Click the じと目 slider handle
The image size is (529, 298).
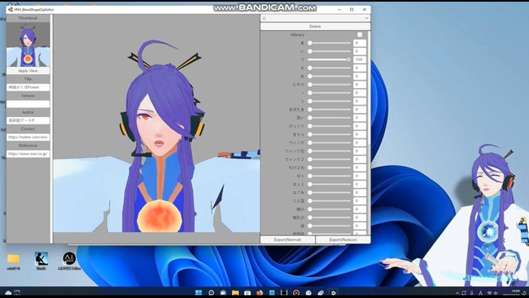[x=310, y=201]
